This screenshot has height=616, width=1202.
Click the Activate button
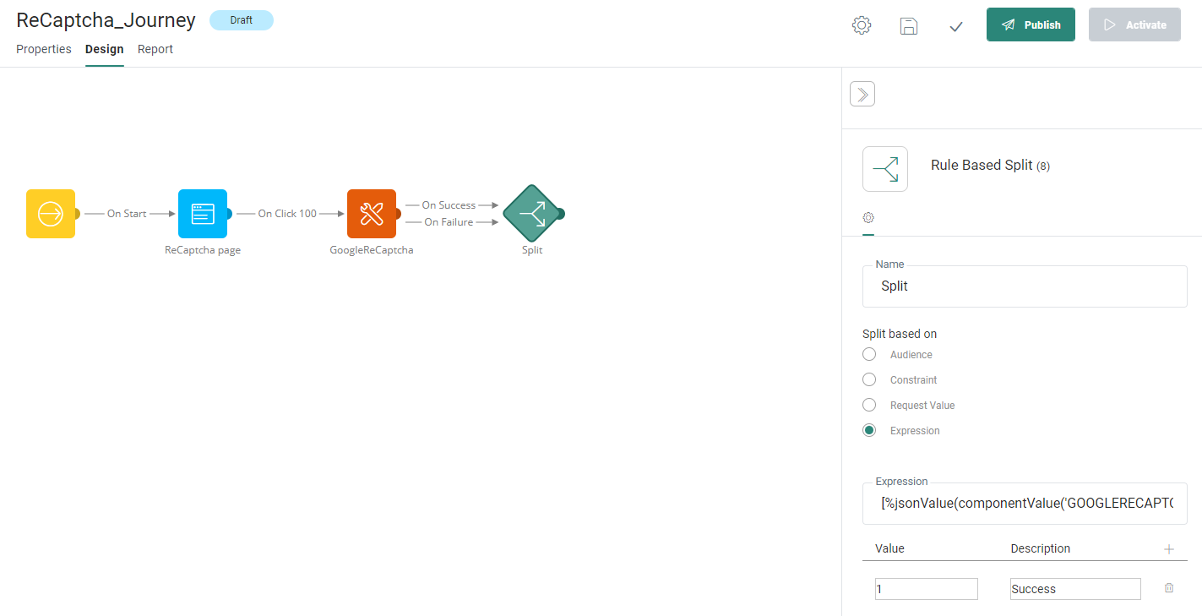pyautogui.click(x=1134, y=25)
